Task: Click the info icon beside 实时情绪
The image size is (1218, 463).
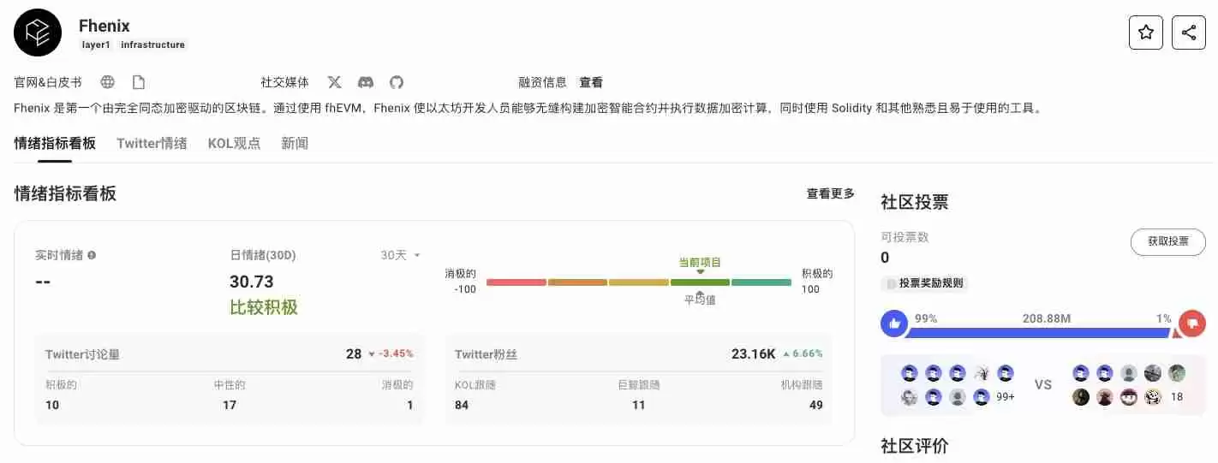Action: pyautogui.click(x=92, y=255)
